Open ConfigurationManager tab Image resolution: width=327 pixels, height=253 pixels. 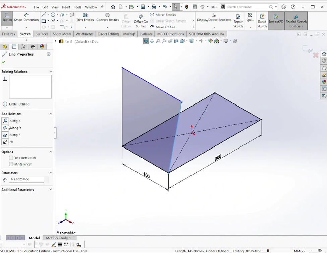[x=23, y=47]
